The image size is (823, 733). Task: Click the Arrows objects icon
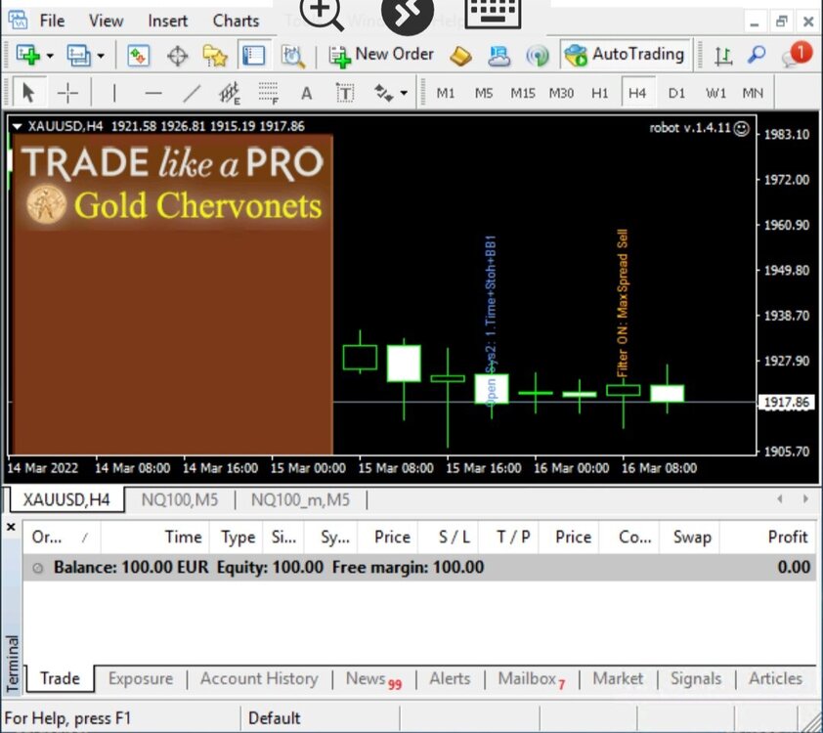click(384, 93)
